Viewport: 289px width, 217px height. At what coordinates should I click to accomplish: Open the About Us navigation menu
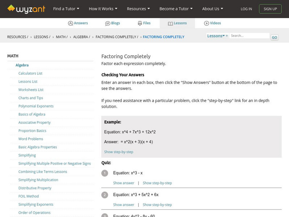coord(212,9)
